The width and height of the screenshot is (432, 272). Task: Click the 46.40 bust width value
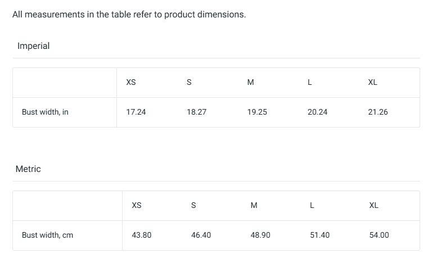pos(201,235)
